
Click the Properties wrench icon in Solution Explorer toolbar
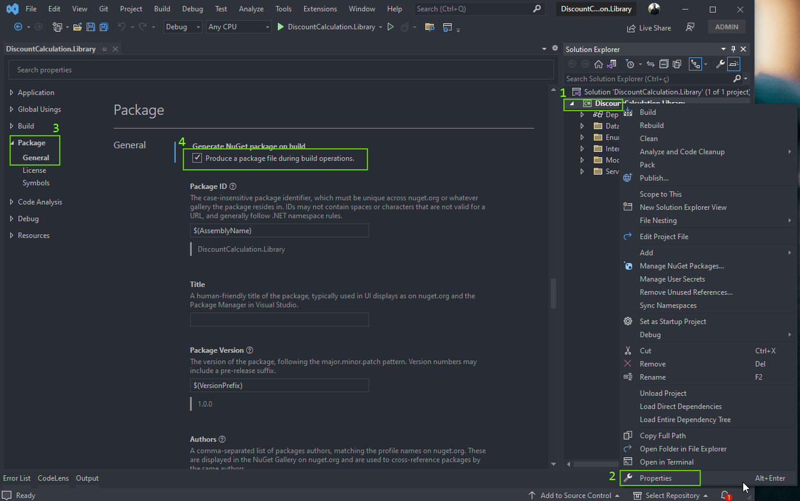coord(720,64)
